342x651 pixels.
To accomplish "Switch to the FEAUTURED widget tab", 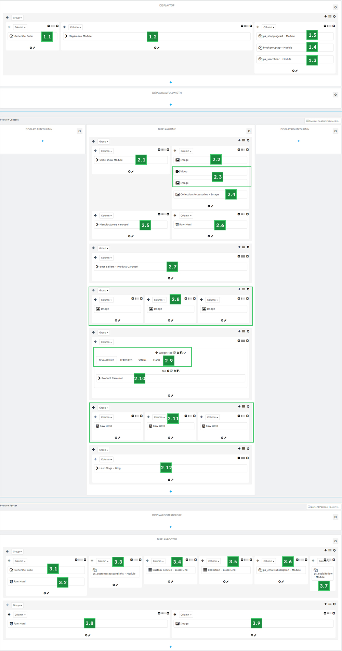I will (x=126, y=360).
